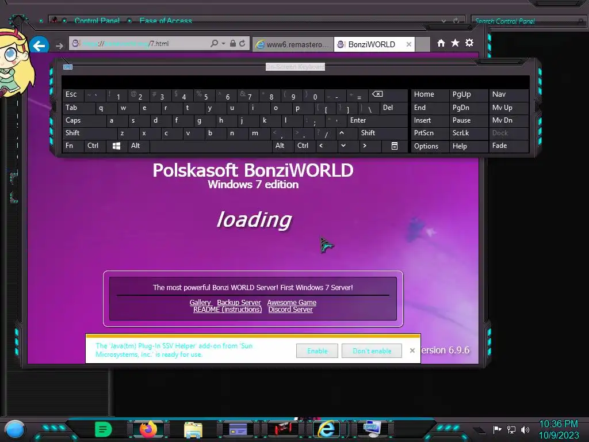The image size is (589, 442).
Task: Click the Search Control Panel field
Action: pyautogui.click(x=528, y=21)
